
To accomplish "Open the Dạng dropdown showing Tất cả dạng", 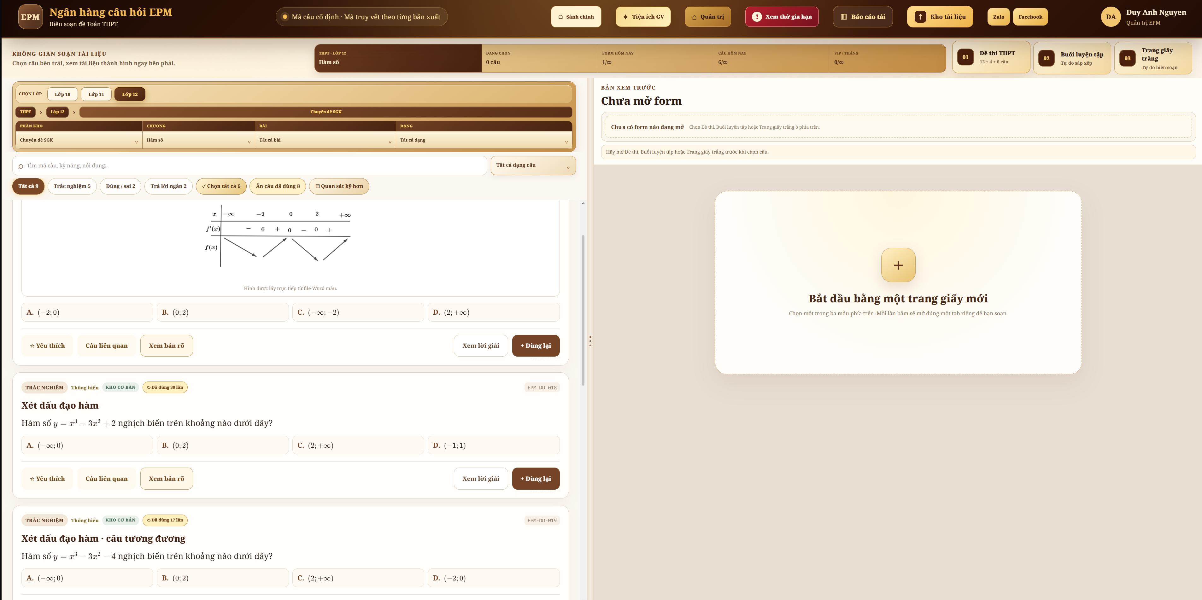I will [484, 140].
